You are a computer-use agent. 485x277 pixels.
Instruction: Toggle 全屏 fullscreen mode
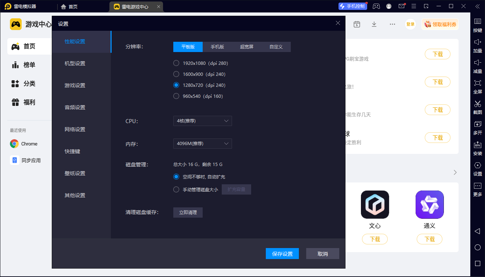coord(477,87)
